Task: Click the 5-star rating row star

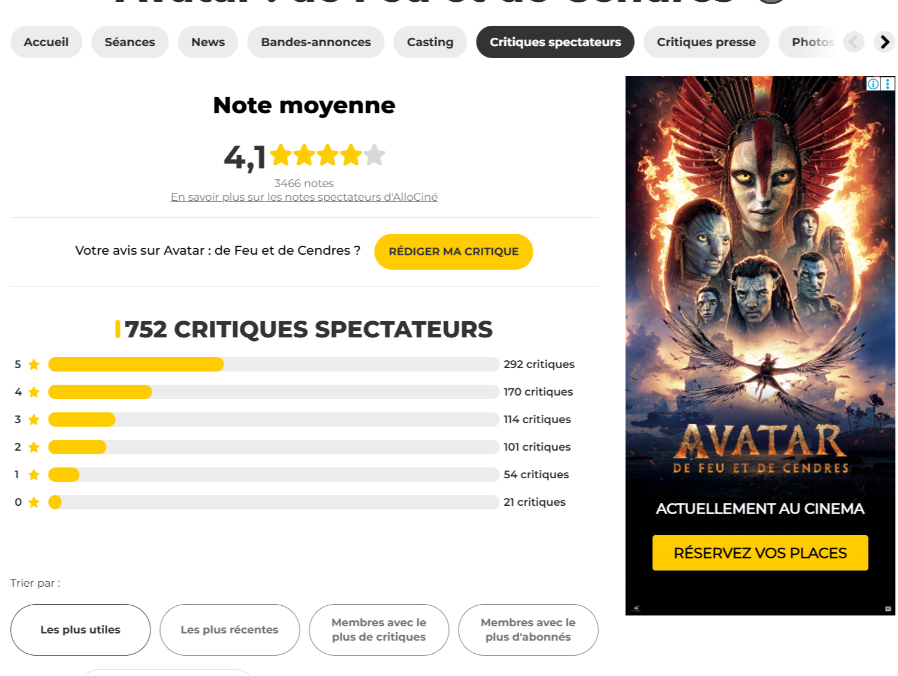Action: (34, 364)
